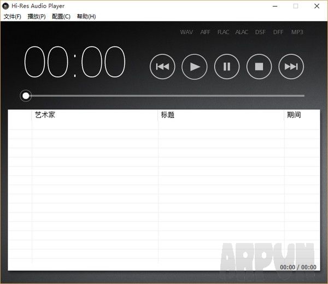
Task: Open the 帮助(H) menu
Action: 86,16
